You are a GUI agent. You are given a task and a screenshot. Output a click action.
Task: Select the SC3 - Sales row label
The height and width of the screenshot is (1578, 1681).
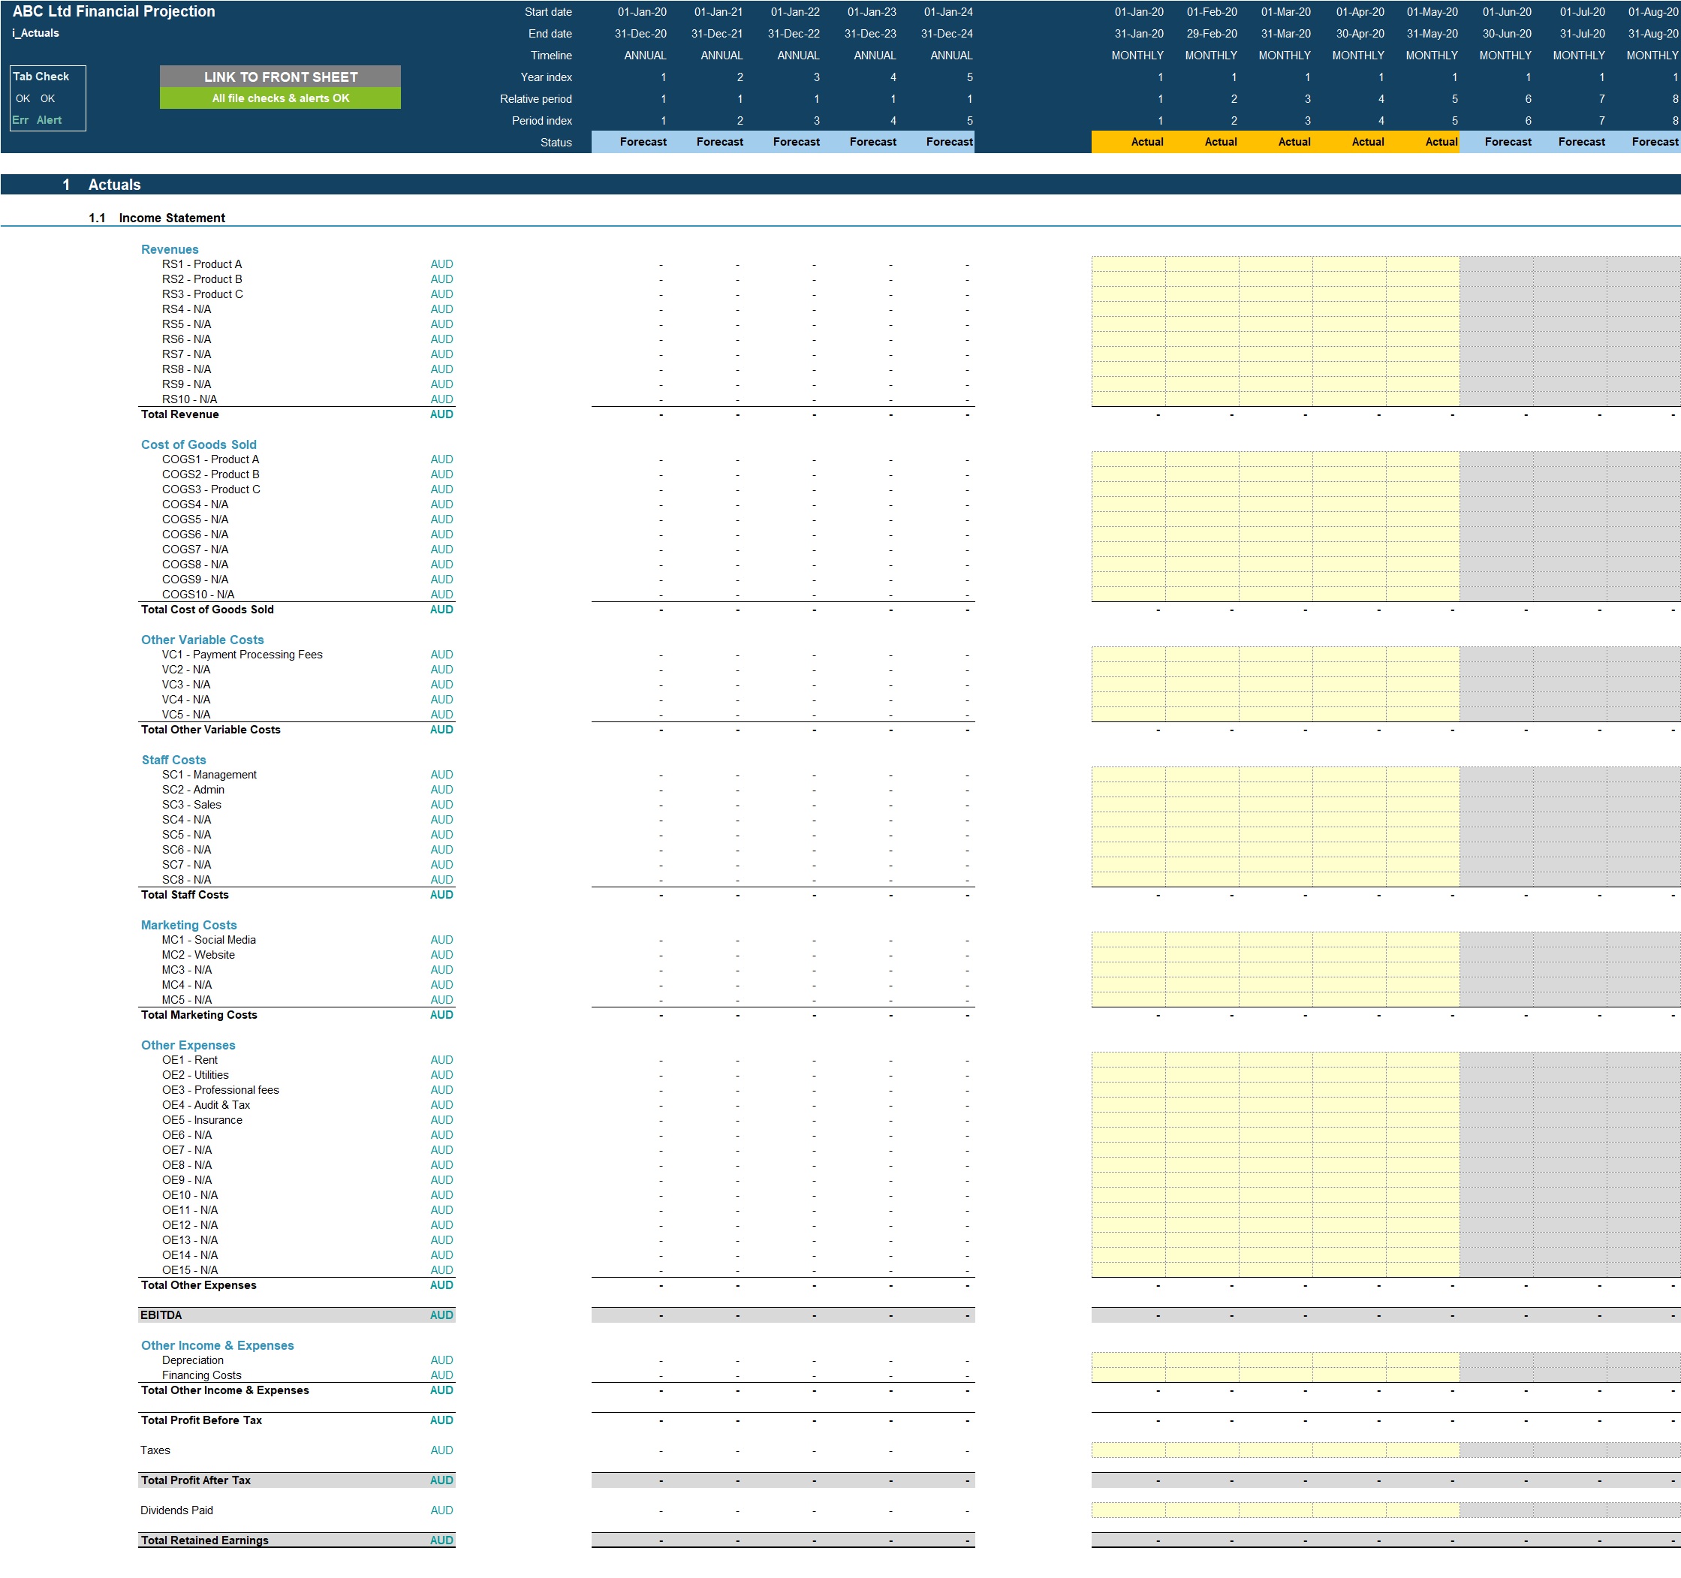[x=191, y=805]
